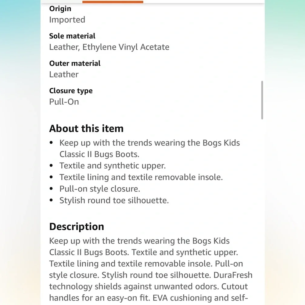Click "Textile lining and textile removable insole." bullet
Viewport: 305px width, 305px height.
pyautogui.click(x=141, y=177)
